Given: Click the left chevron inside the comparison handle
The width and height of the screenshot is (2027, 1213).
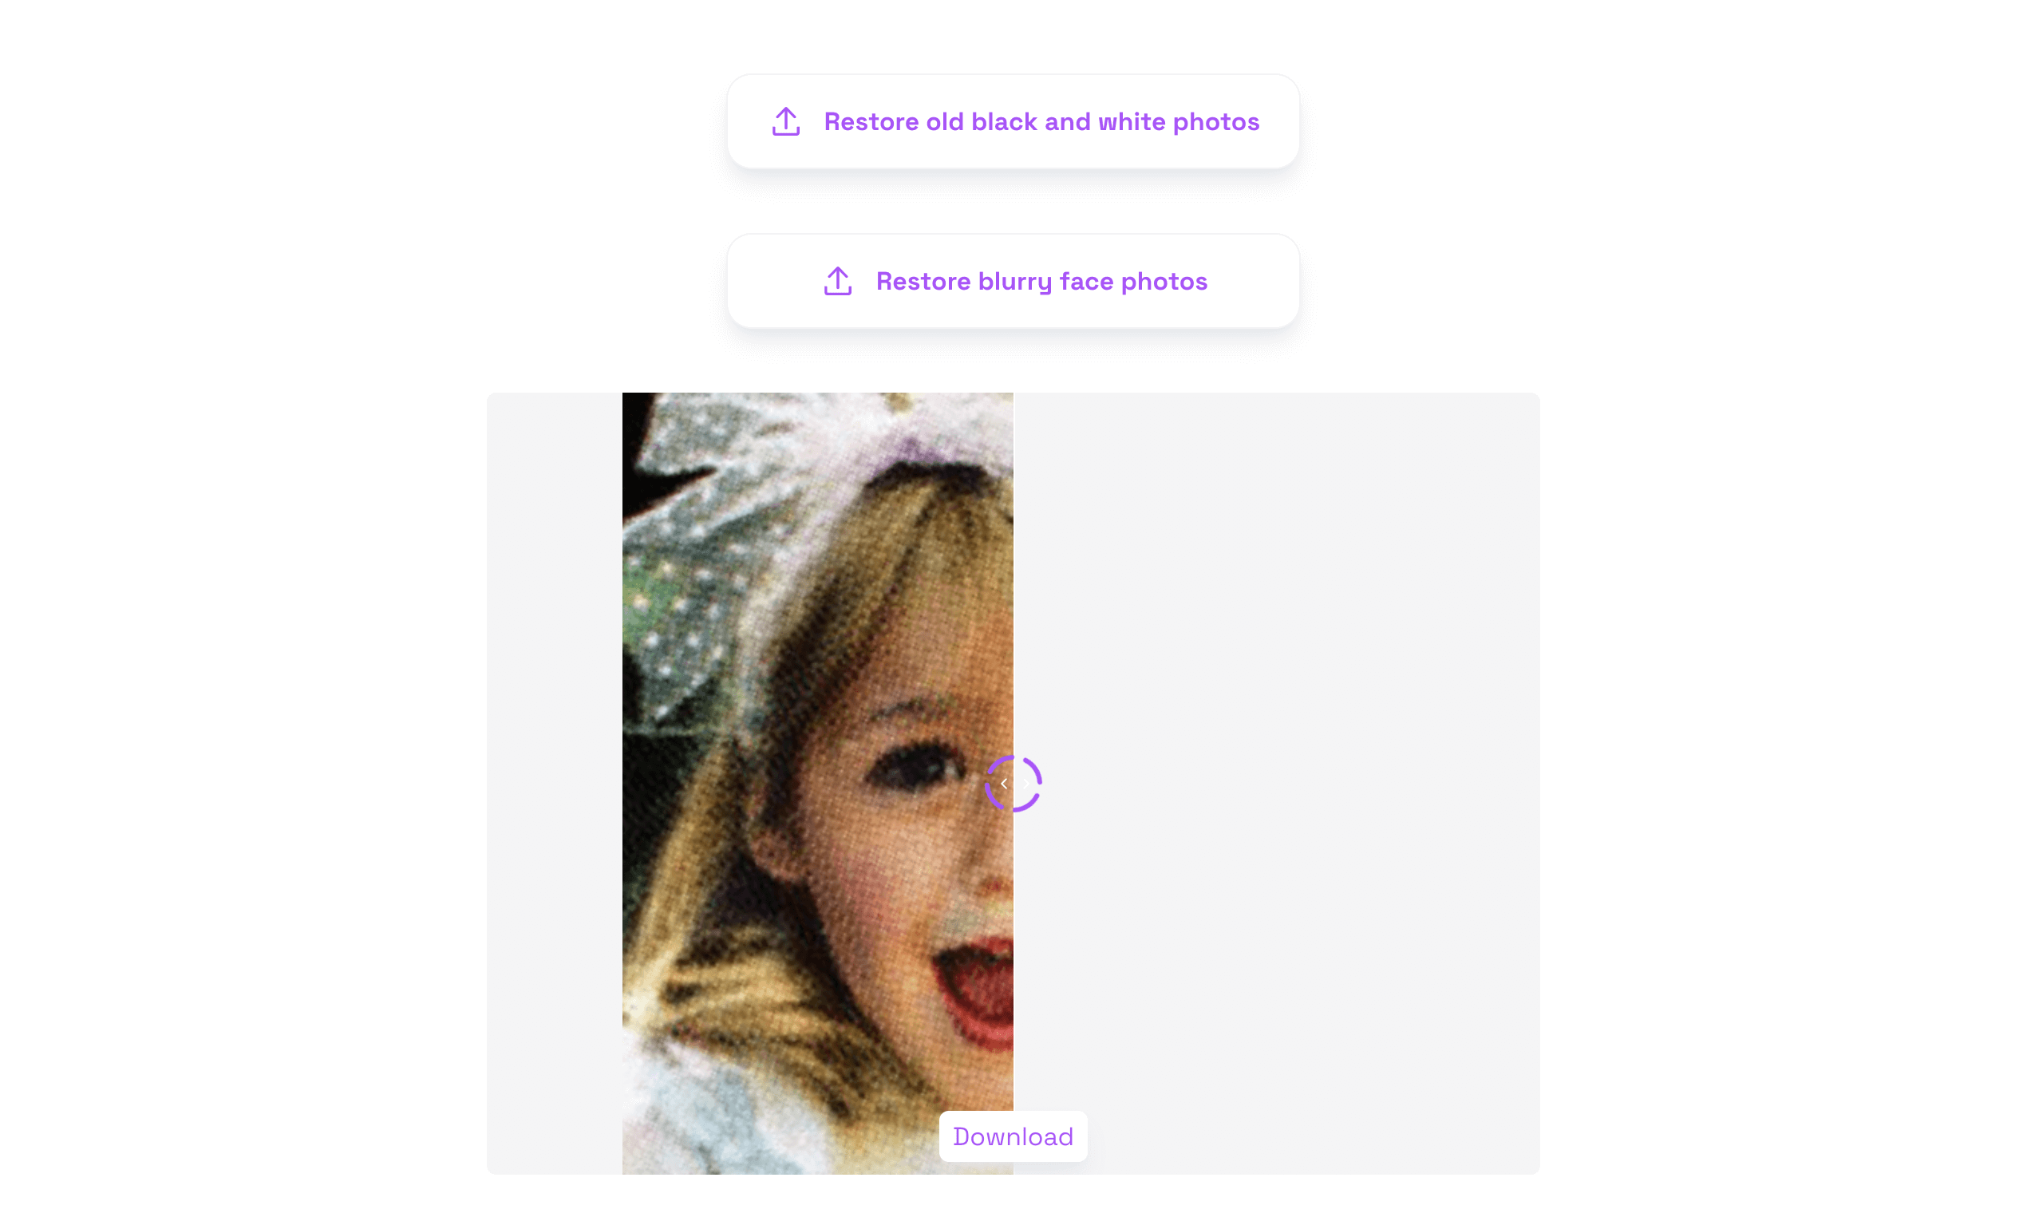Looking at the screenshot, I should [1004, 784].
